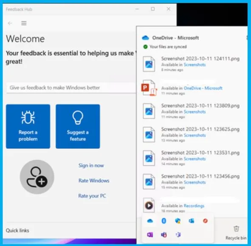The height and width of the screenshot is (246, 251).
Task: Open Screenshots folder link under 123531.png
Action: pyautogui.click(x=195, y=159)
